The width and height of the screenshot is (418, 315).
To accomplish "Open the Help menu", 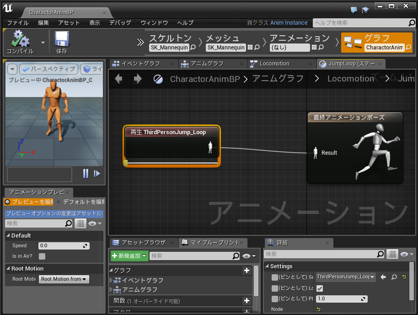I will (185, 23).
